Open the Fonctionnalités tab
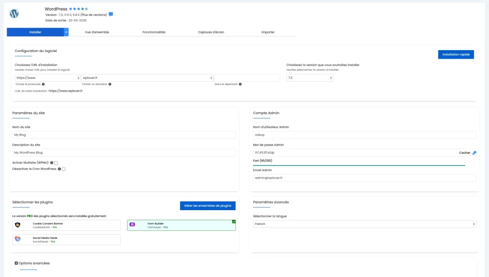 [154, 32]
